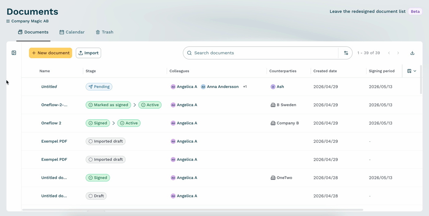Leave the redesigned document list link
Viewport: 429px width, 216px height.
click(x=367, y=11)
